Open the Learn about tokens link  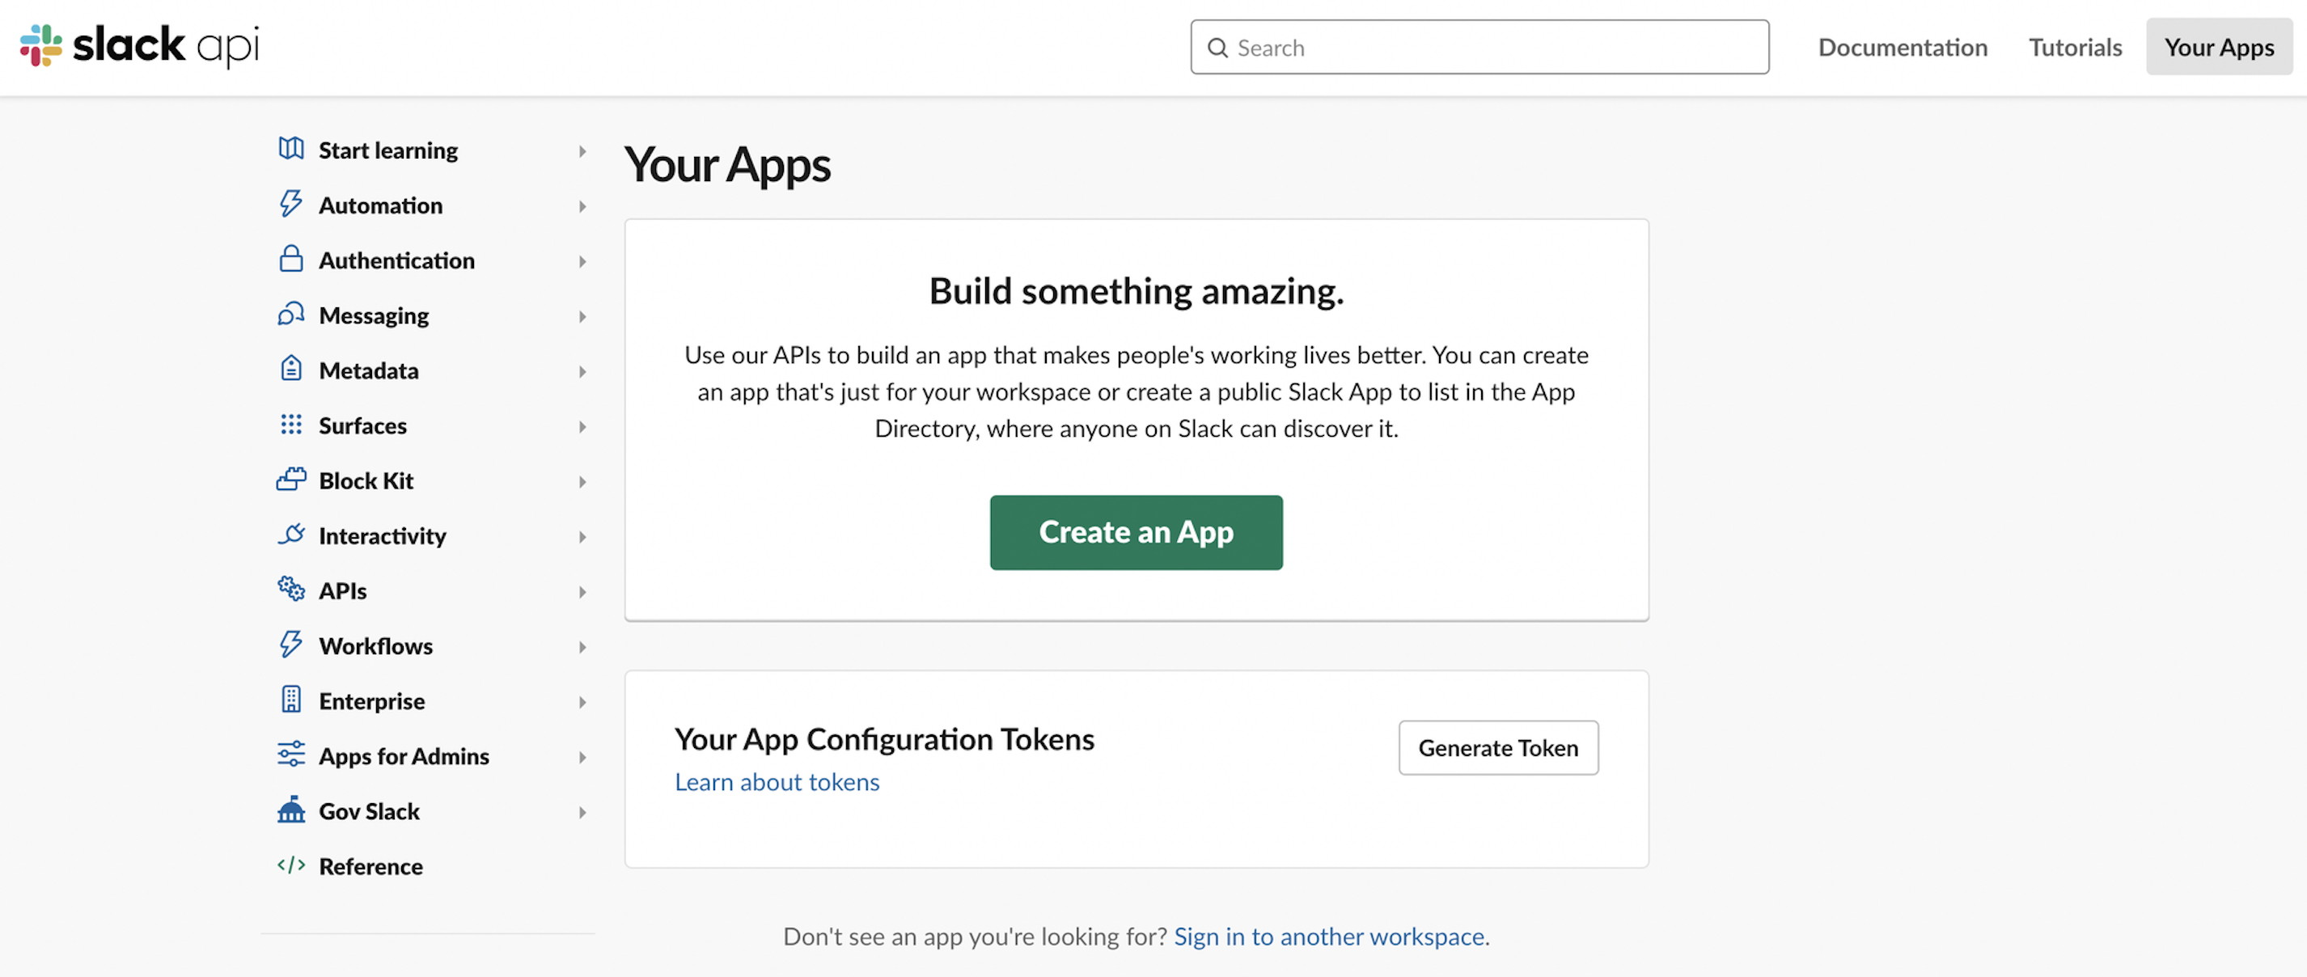(777, 782)
